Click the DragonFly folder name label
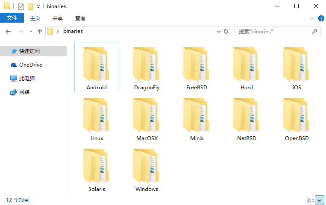326x205 pixels. click(147, 88)
